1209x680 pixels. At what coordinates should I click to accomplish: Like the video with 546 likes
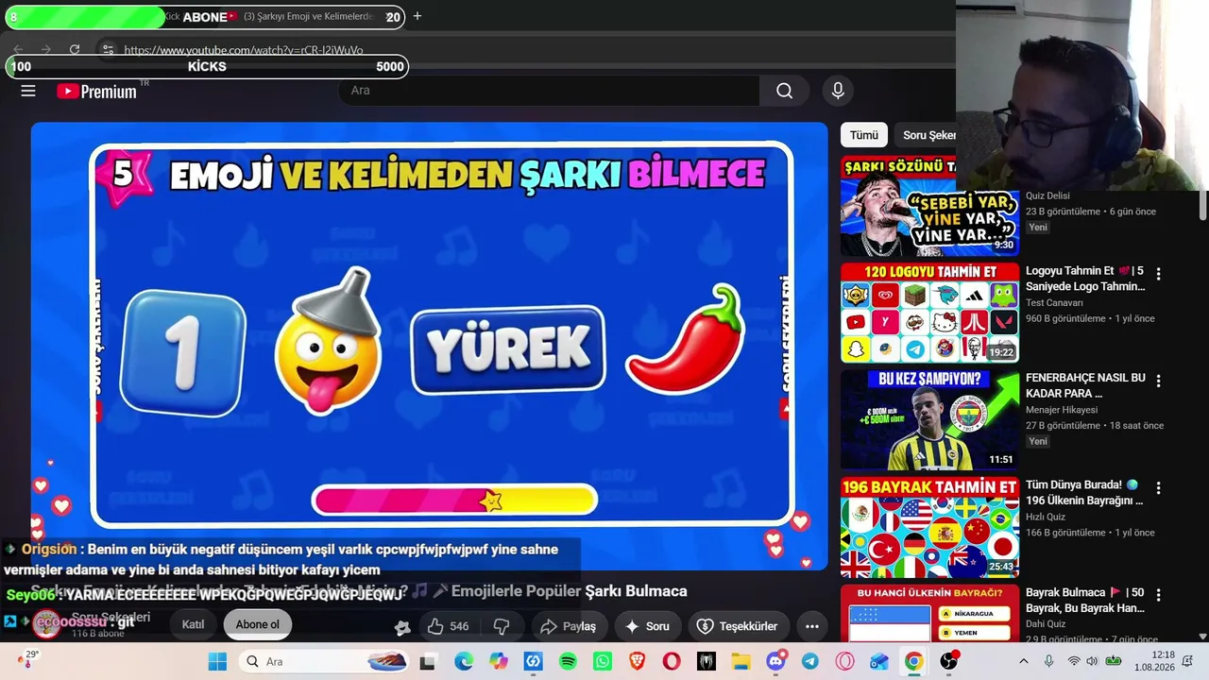(448, 626)
